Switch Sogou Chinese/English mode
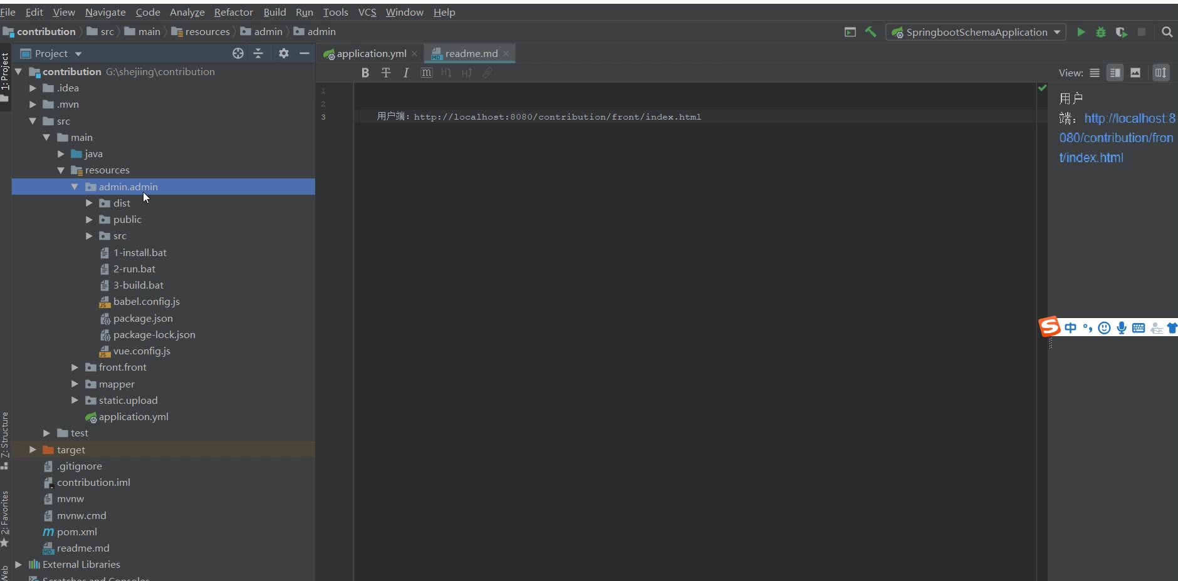Image resolution: width=1178 pixels, height=581 pixels. pos(1070,327)
